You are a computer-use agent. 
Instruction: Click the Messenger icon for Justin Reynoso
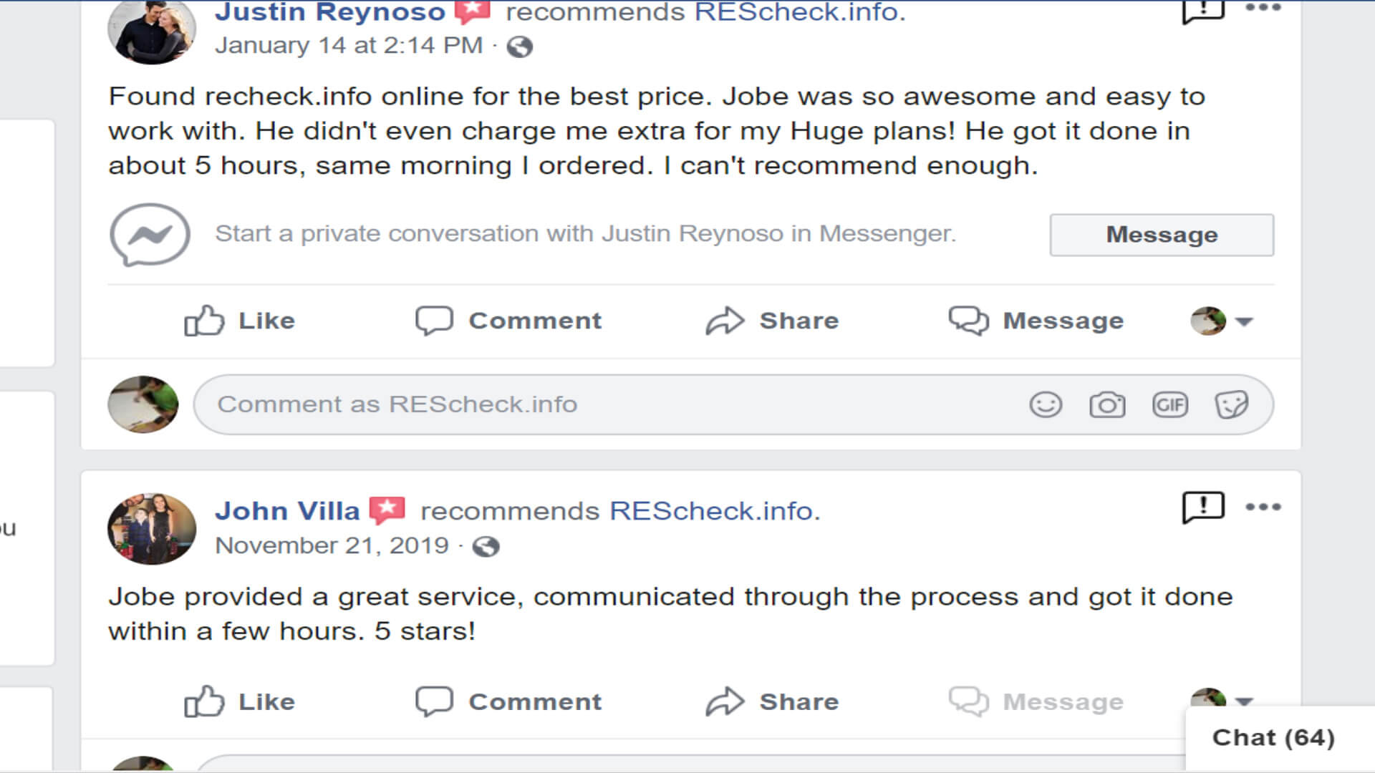coord(150,235)
